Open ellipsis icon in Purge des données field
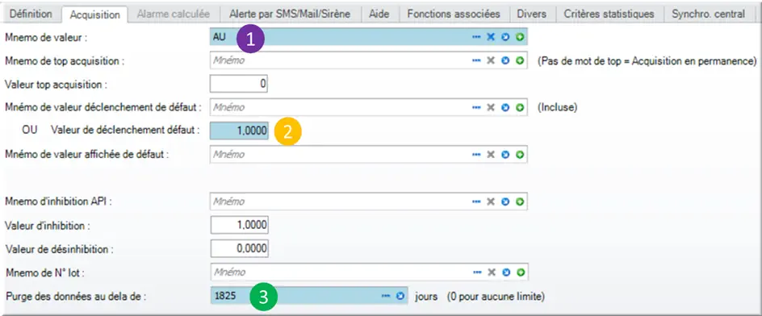This screenshot has width=762, height=316. (386, 296)
